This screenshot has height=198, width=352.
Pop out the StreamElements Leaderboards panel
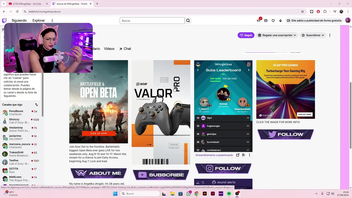[238, 155]
